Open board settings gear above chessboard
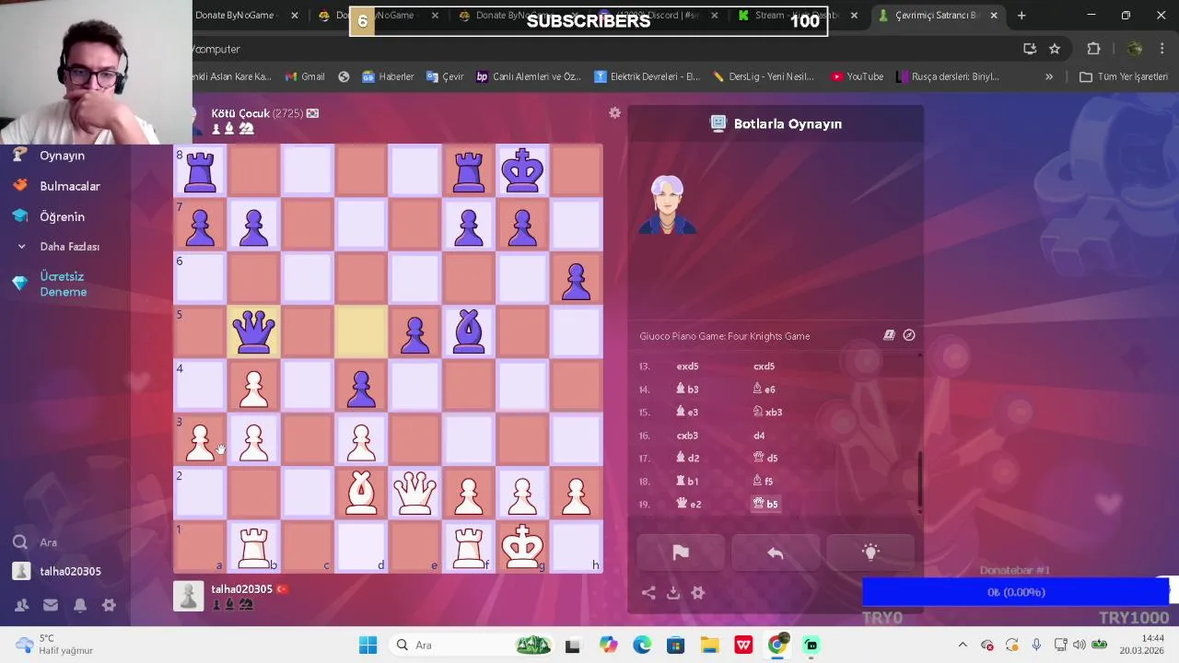The height and width of the screenshot is (663, 1179). 614,112
